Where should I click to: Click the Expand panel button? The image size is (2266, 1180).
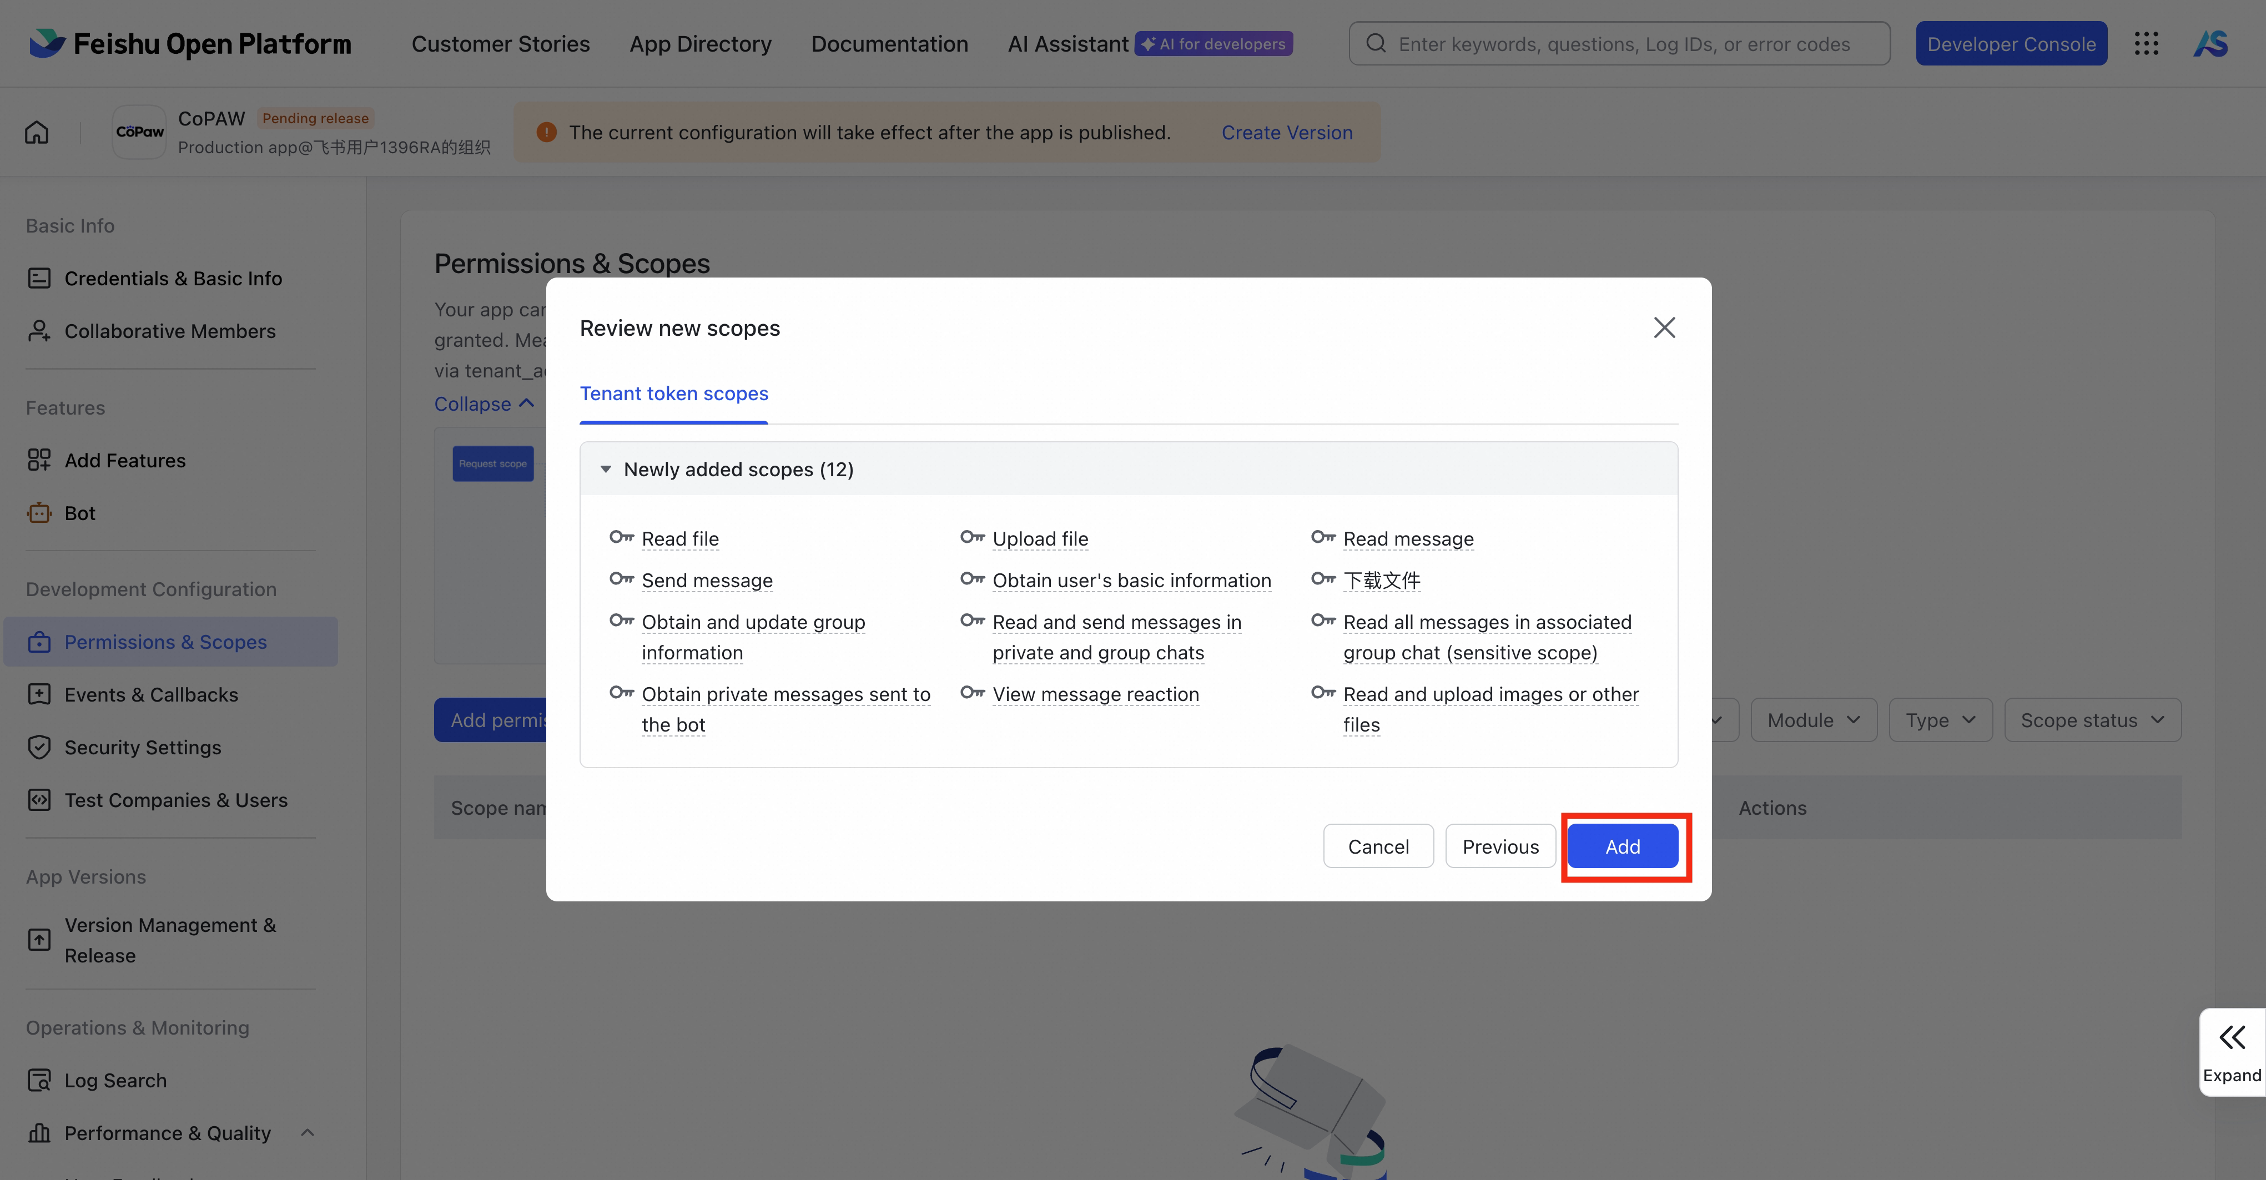click(x=2232, y=1052)
